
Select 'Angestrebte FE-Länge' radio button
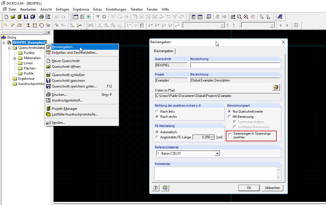(157, 137)
